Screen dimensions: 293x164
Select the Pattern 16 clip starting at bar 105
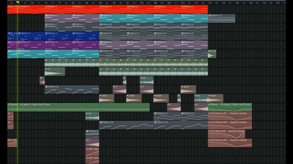[181, 125]
